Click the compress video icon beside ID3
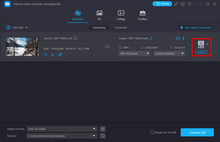The width and height of the screenshot is (220, 142). coord(183,38)
